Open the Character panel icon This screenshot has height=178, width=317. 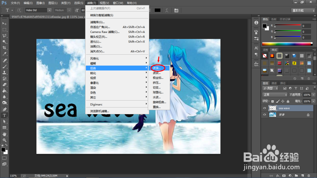(256, 48)
